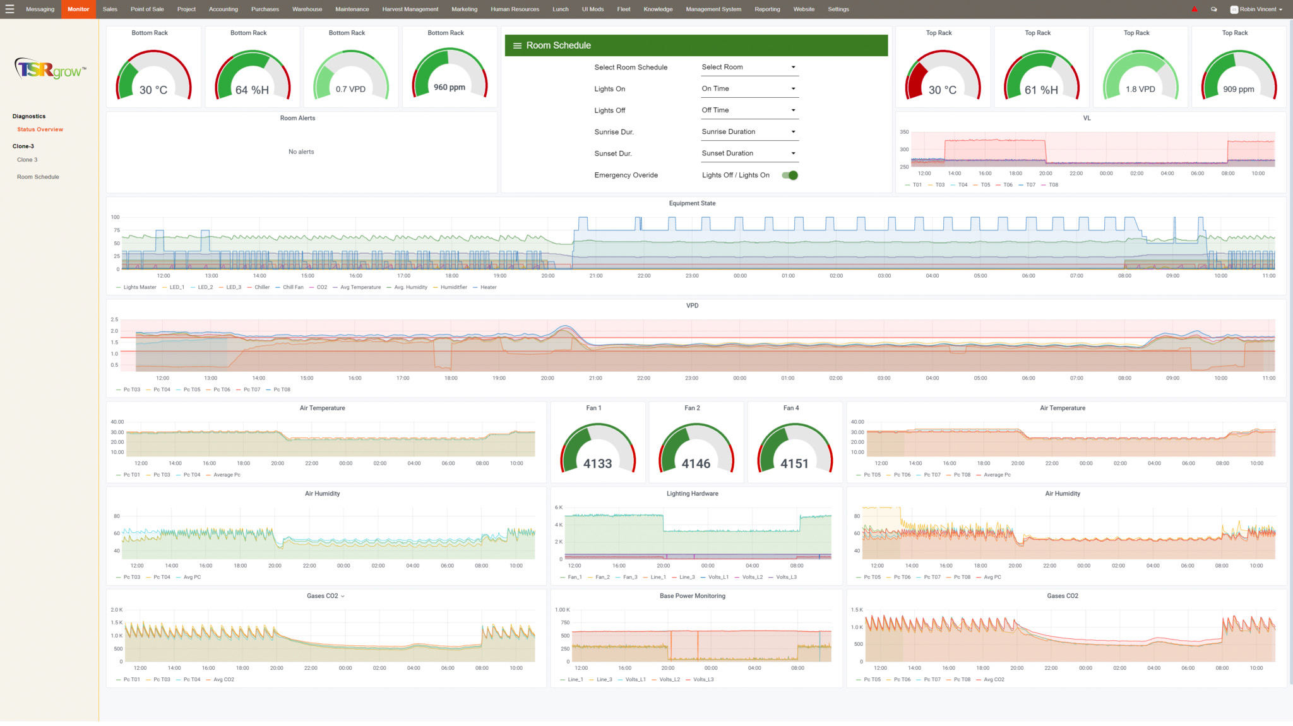The image size is (1293, 726).
Task: Toggle the Lights Off / Lights On switch
Action: 789,175
